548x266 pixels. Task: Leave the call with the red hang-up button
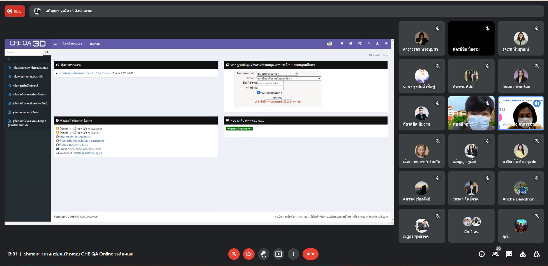pyautogui.click(x=310, y=254)
